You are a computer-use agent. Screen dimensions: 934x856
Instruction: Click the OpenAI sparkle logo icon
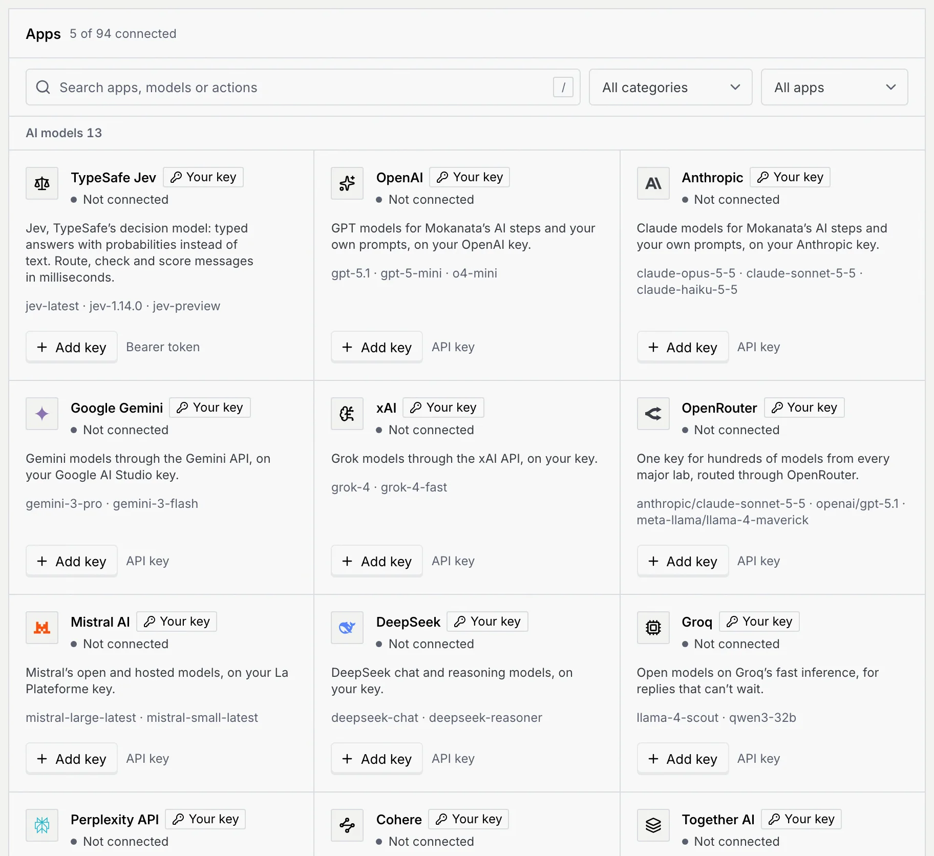347,183
